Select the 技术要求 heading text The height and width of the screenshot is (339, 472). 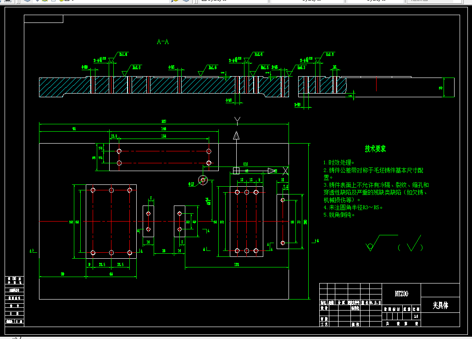[x=375, y=149]
